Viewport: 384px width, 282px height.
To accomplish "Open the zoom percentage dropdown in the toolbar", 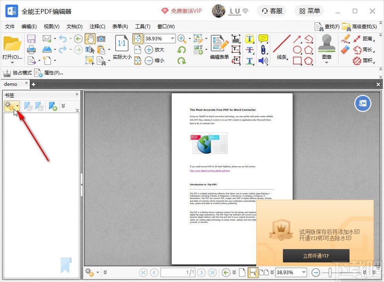I will (x=172, y=38).
